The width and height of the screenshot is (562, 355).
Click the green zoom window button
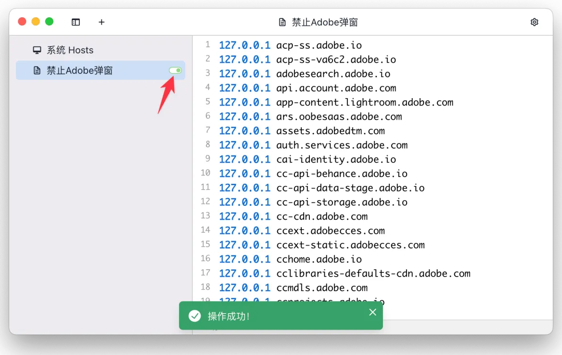click(49, 22)
